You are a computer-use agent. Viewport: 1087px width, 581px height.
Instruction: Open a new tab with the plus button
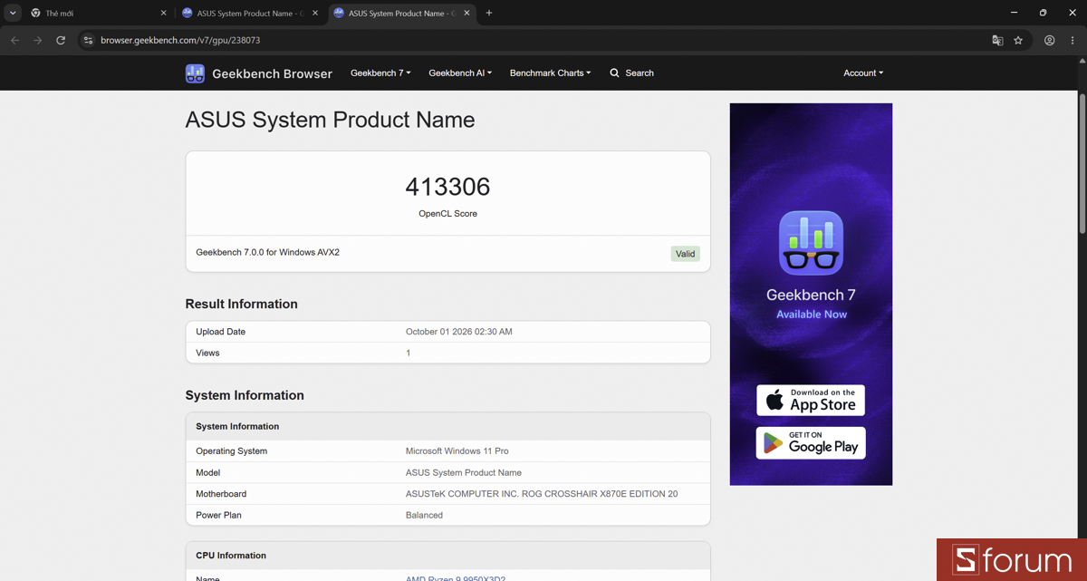[489, 13]
